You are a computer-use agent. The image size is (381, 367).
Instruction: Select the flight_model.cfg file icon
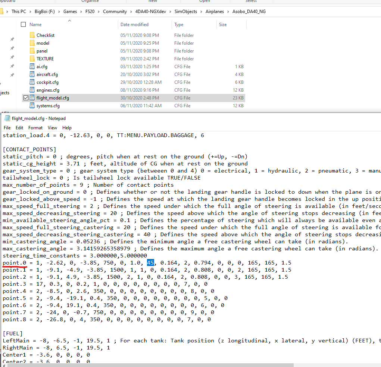pos(32,98)
